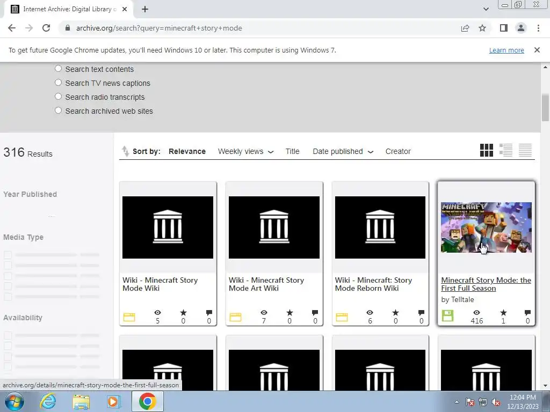Open Chrome side panel
Viewport: 550px width, 412px height.
[504, 28]
